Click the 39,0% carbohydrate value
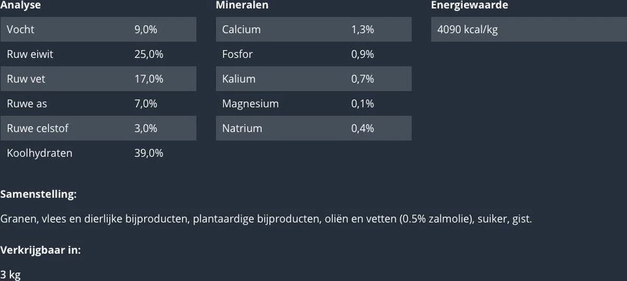The image size is (627, 281). [x=149, y=153]
